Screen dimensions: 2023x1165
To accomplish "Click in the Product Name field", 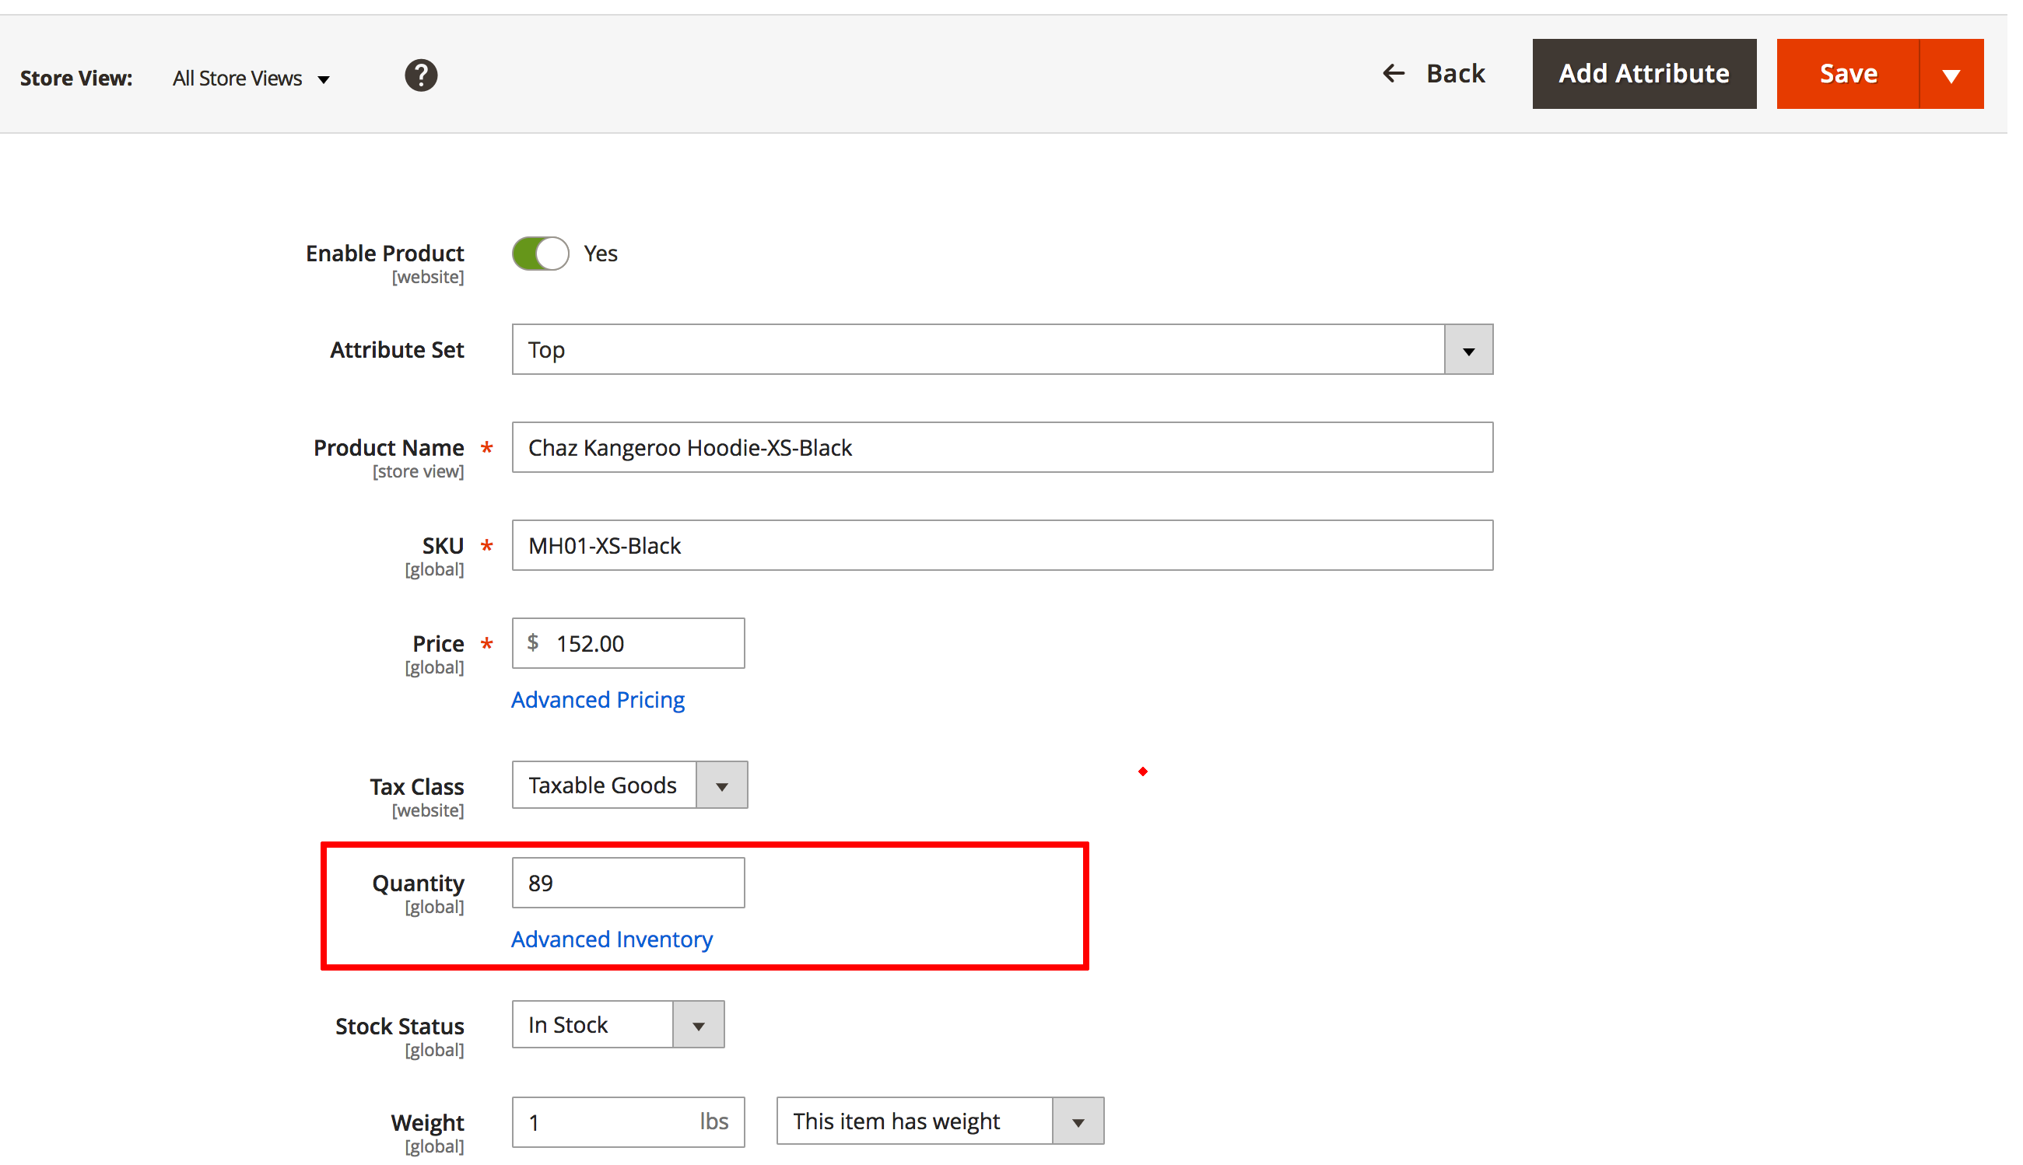I will [x=1001, y=447].
